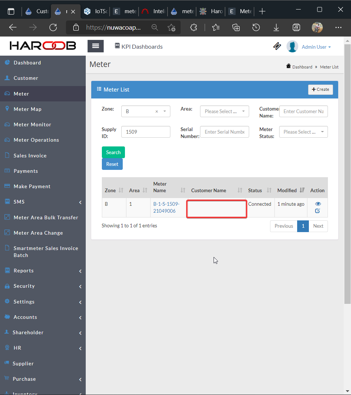Click Dashboard breadcrumb link
The image size is (351, 395).
click(x=302, y=67)
